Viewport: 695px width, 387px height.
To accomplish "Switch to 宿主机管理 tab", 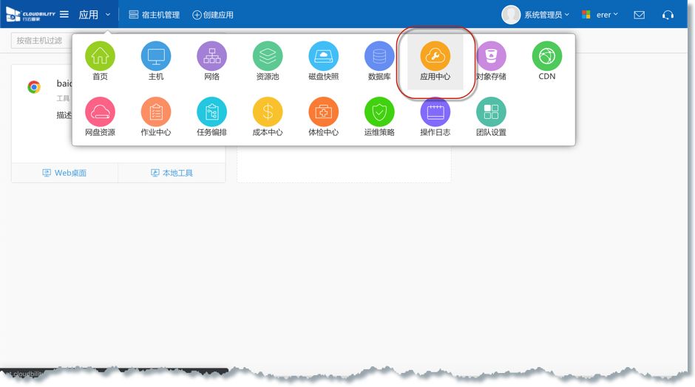I will point(155,15).
